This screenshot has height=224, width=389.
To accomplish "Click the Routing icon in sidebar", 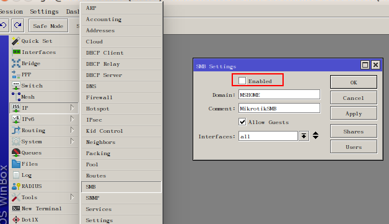I will (16, 130).
